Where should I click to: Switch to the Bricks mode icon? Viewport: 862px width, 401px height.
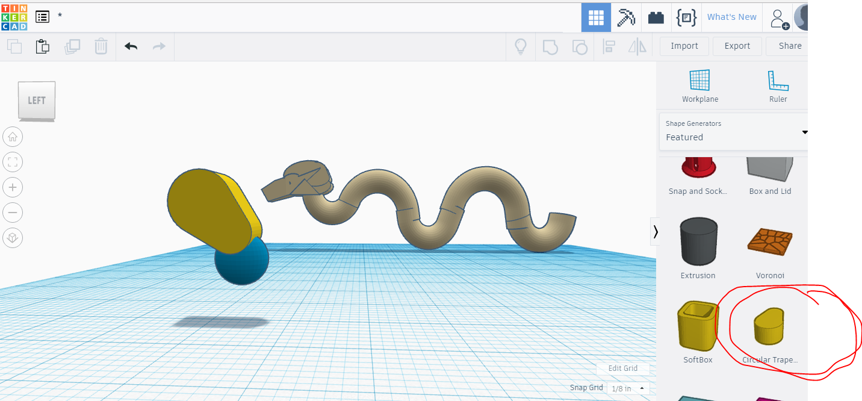coord(656,17)
